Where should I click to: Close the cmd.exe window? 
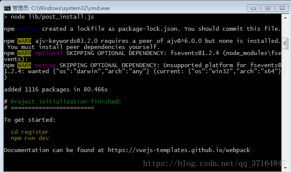[x=282, y=8]
